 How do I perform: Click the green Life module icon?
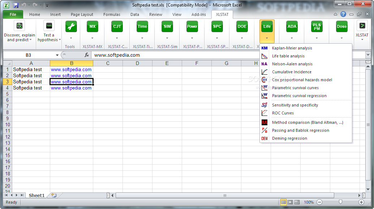(x=267, y=26)
